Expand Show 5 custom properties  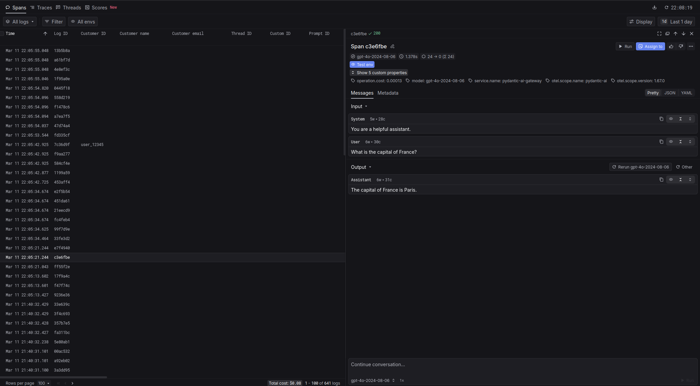coord(379,73)
